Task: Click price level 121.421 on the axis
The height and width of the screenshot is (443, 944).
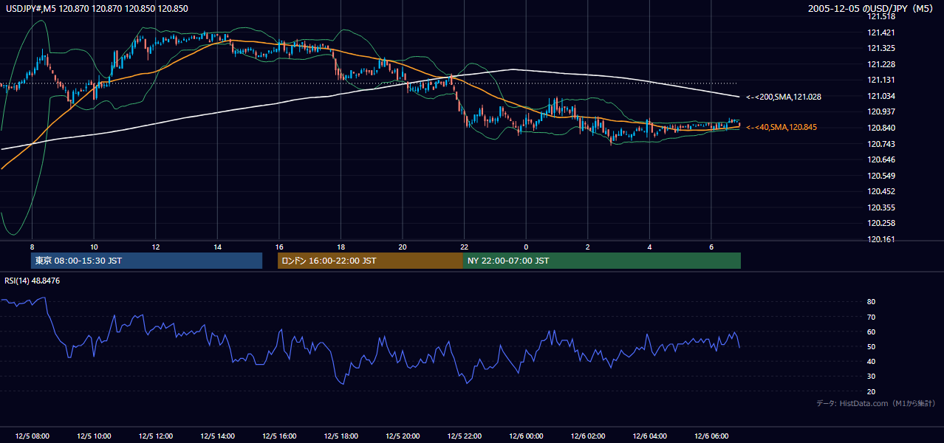Action: [x=881, y=32]
